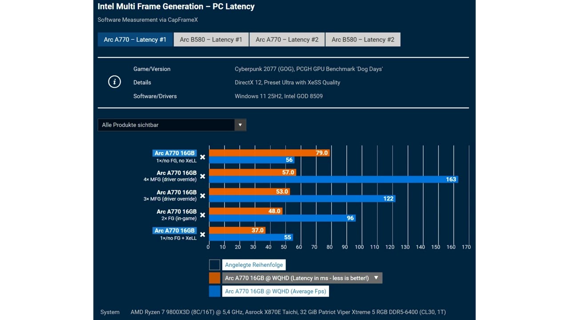Image resolution: width=569 pixels, height=320 pixels.
Task: Click the Software/Drivers label
Action: pos(155,96)
